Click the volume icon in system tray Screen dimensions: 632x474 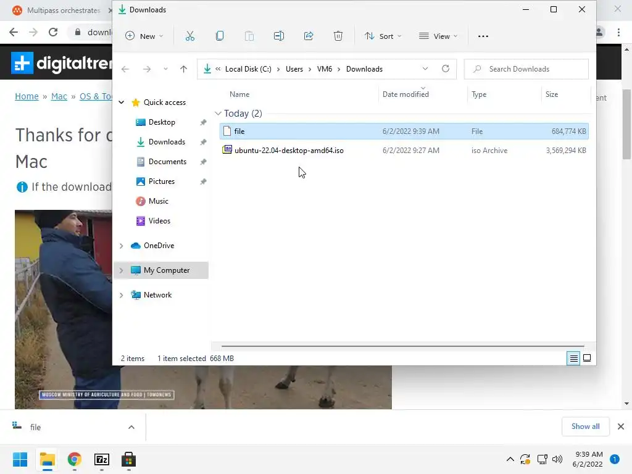[x=557, y=459]
